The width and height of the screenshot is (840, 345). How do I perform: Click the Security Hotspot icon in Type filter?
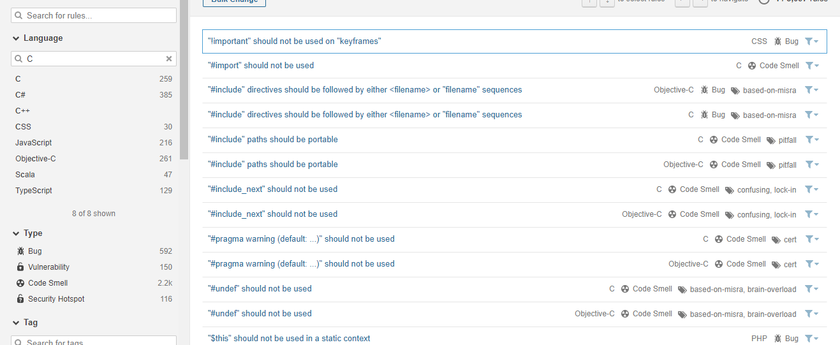[x=20, y=299]
